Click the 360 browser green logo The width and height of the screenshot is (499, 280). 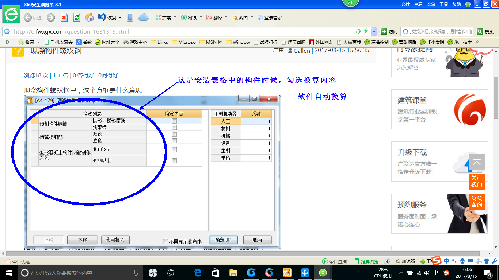11,15
